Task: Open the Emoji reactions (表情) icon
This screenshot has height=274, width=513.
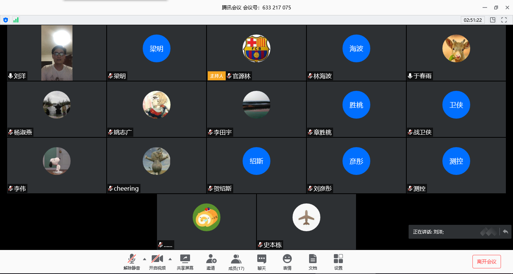Action: click(x=287, y=262)
